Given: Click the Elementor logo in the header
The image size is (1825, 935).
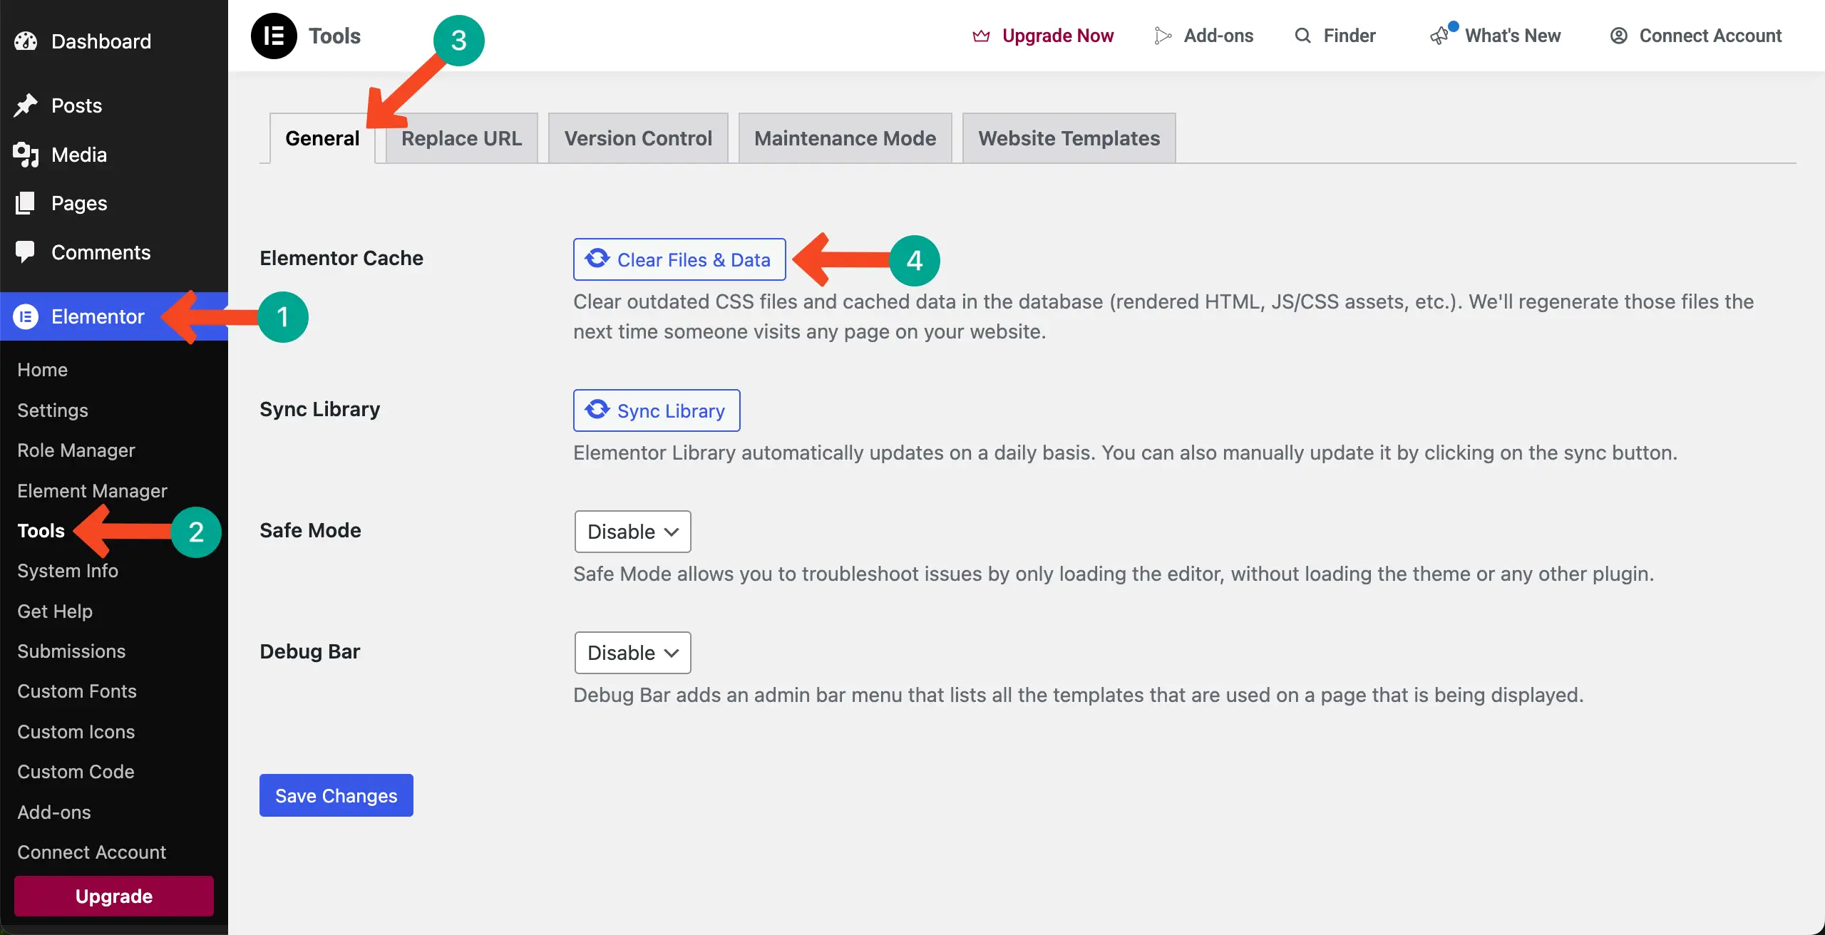Looking at the screenshot, I should 274,36.
